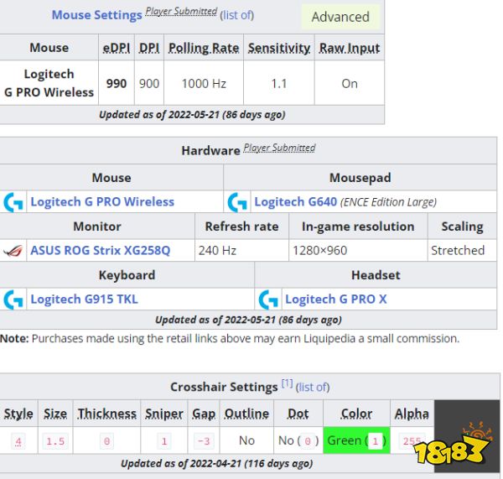Click the 240 Hz refresh rate cell

click(241, 251)
